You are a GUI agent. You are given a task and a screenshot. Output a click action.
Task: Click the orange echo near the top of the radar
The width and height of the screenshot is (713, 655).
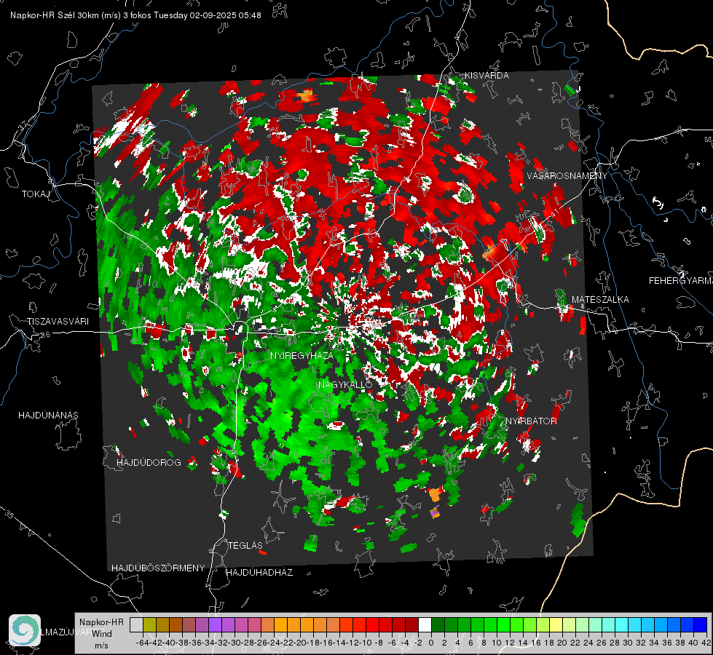306,95
